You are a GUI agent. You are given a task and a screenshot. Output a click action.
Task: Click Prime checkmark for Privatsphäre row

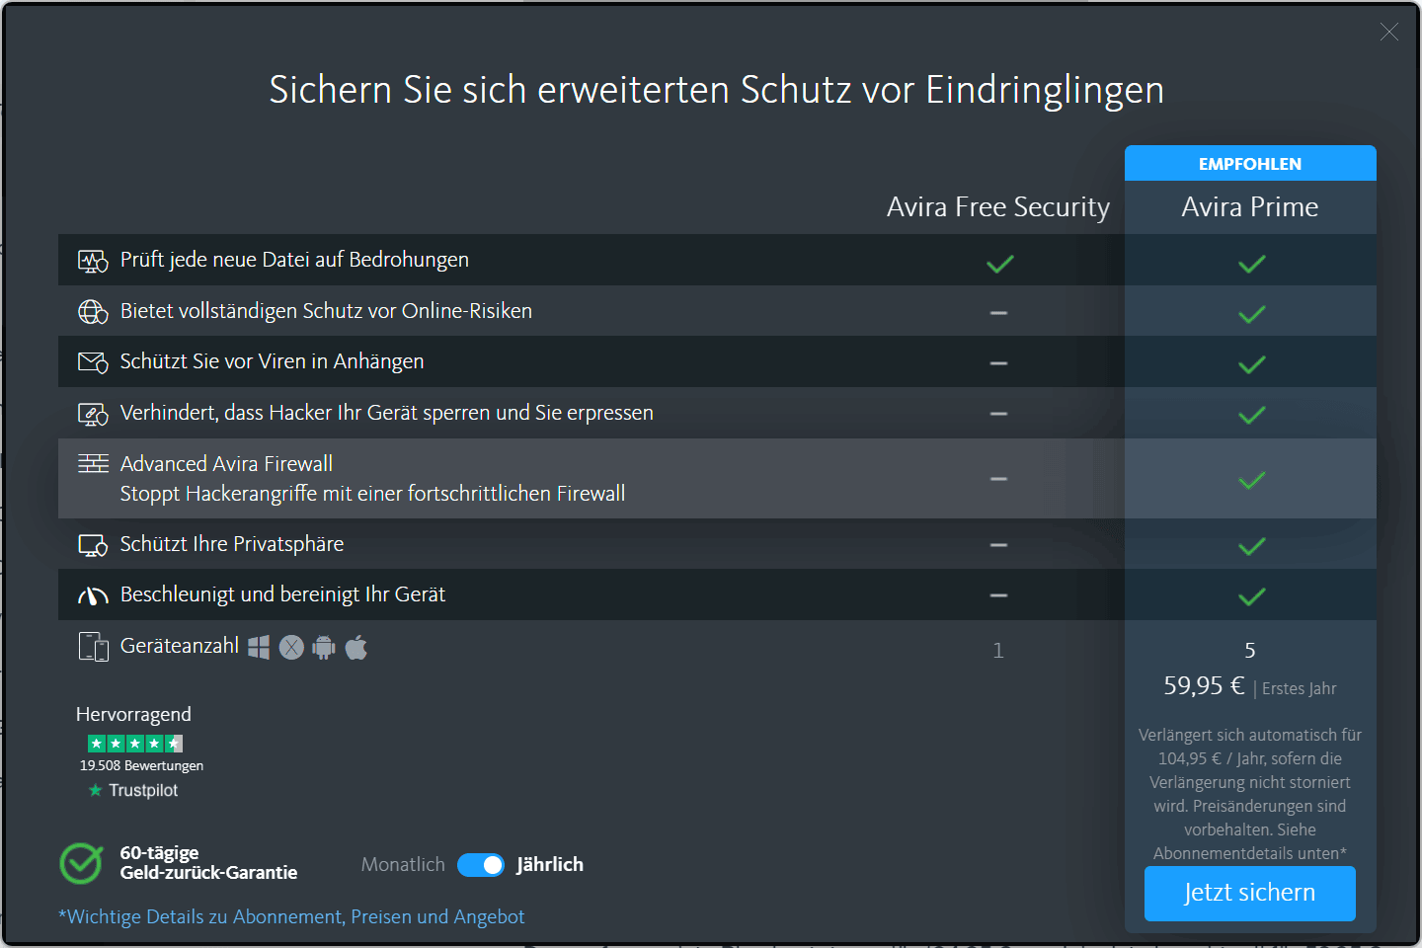tap(1251, 546)
